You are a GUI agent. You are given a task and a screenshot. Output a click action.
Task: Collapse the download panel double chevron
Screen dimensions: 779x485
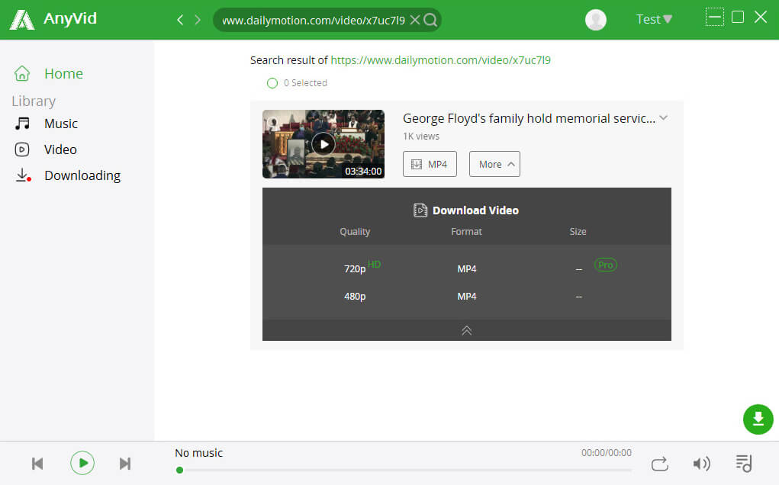[x=466, y=331]
